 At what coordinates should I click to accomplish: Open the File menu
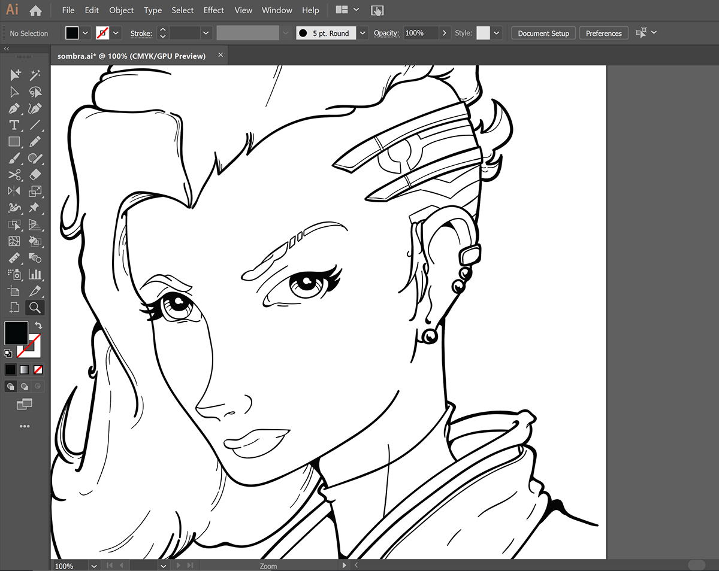(x=68, y=10)
